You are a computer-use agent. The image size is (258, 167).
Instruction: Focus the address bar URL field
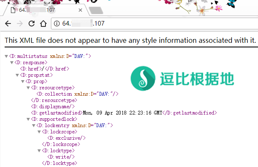[x=154, y=23]
